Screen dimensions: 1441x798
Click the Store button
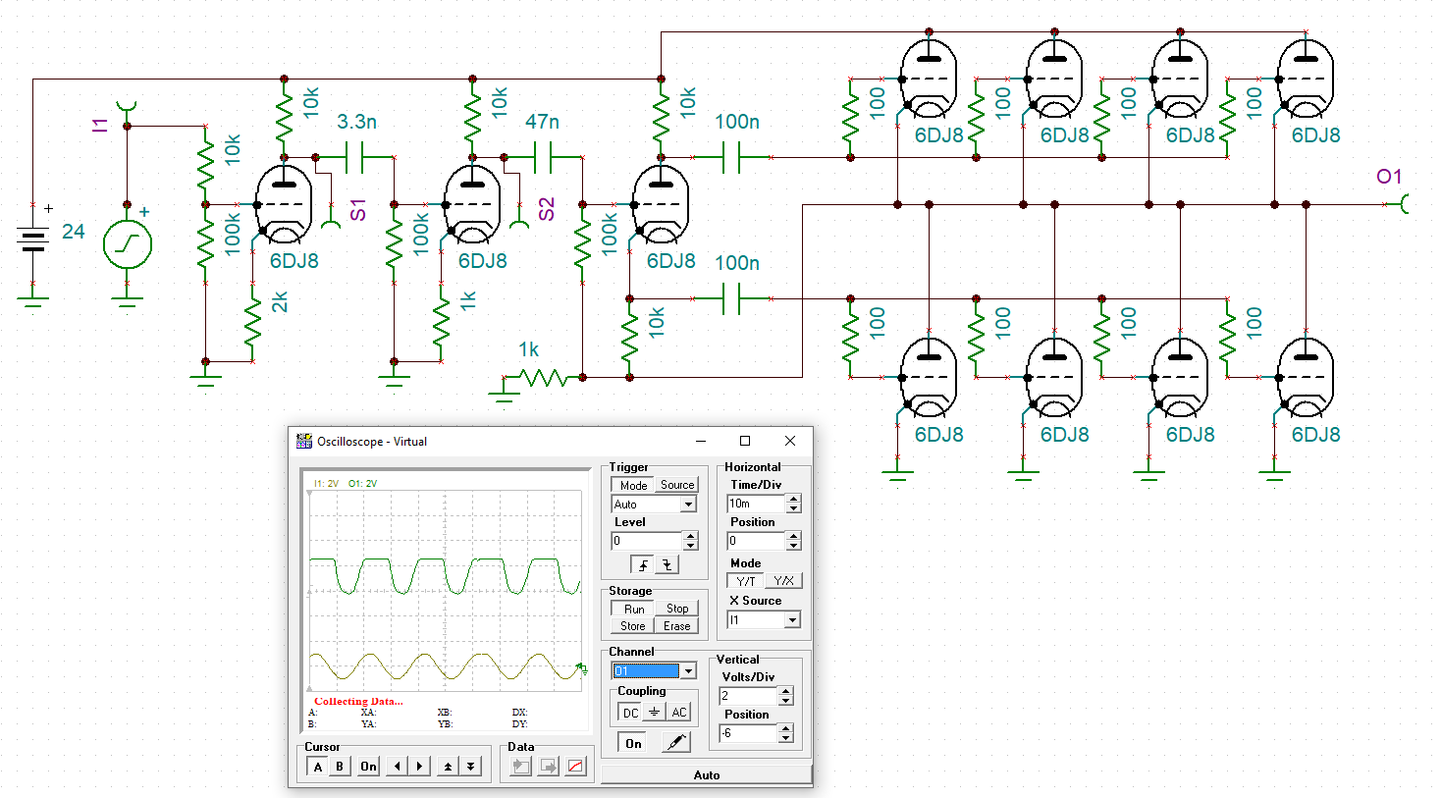[x=633, y=626]
